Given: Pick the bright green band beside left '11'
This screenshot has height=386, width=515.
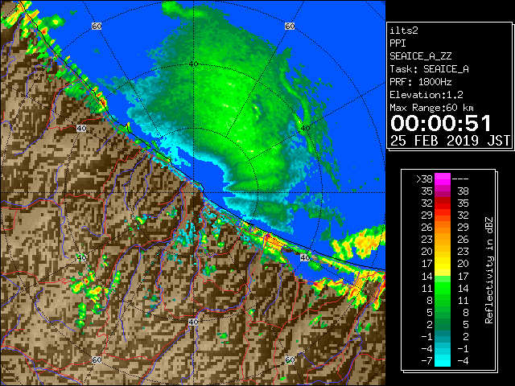Looking at the screenshot, I should click(443, 288).
